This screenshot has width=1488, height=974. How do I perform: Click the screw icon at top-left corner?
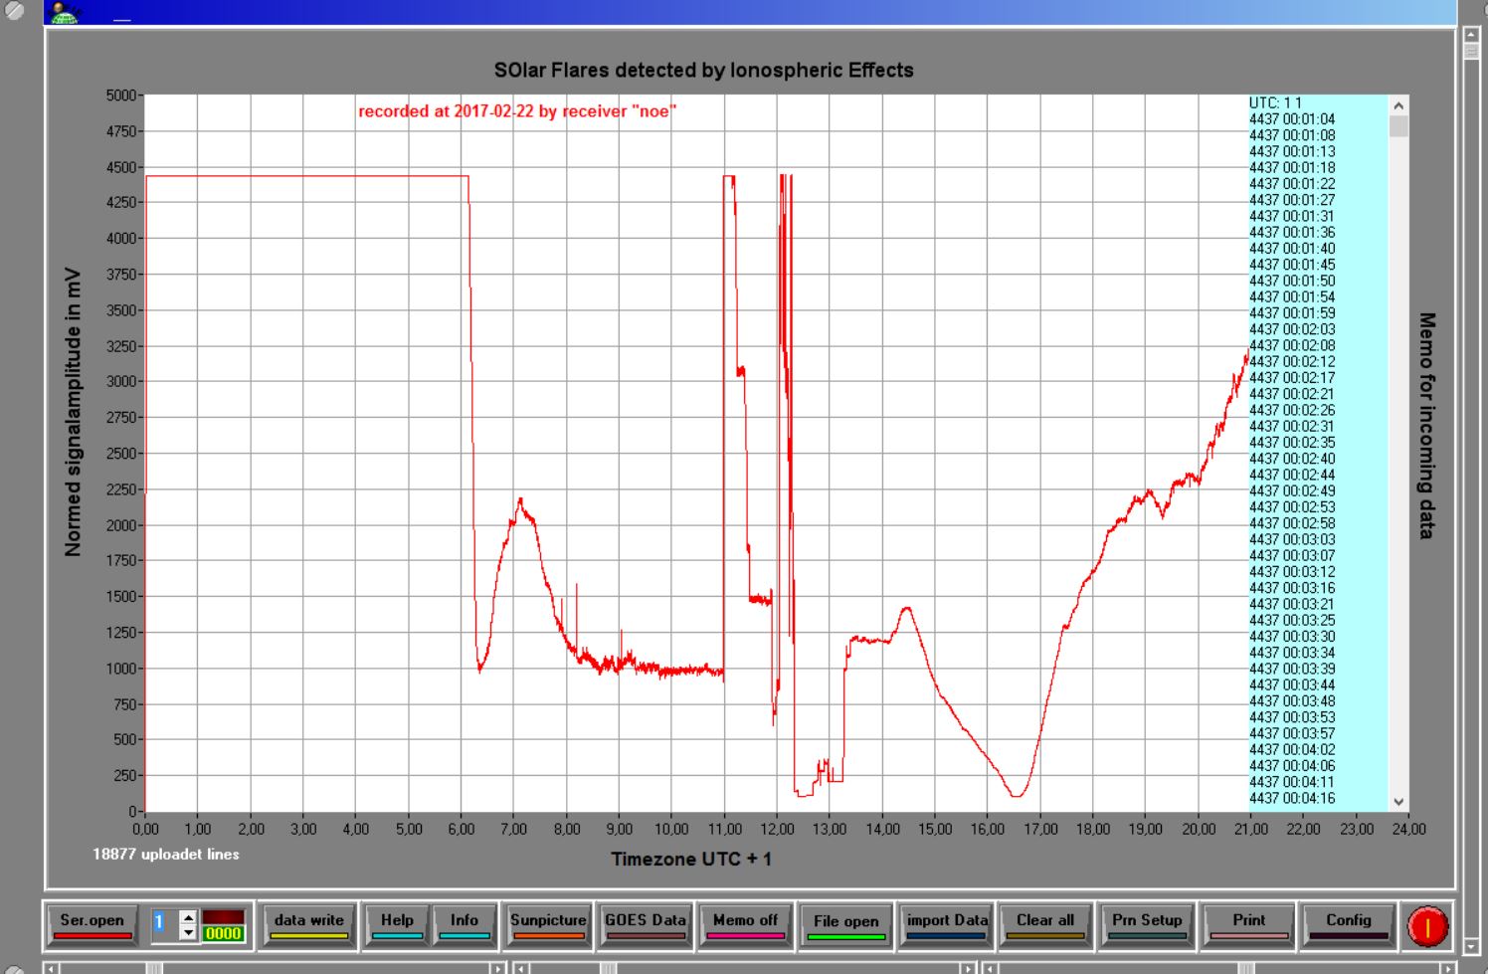tap(14, 10)
